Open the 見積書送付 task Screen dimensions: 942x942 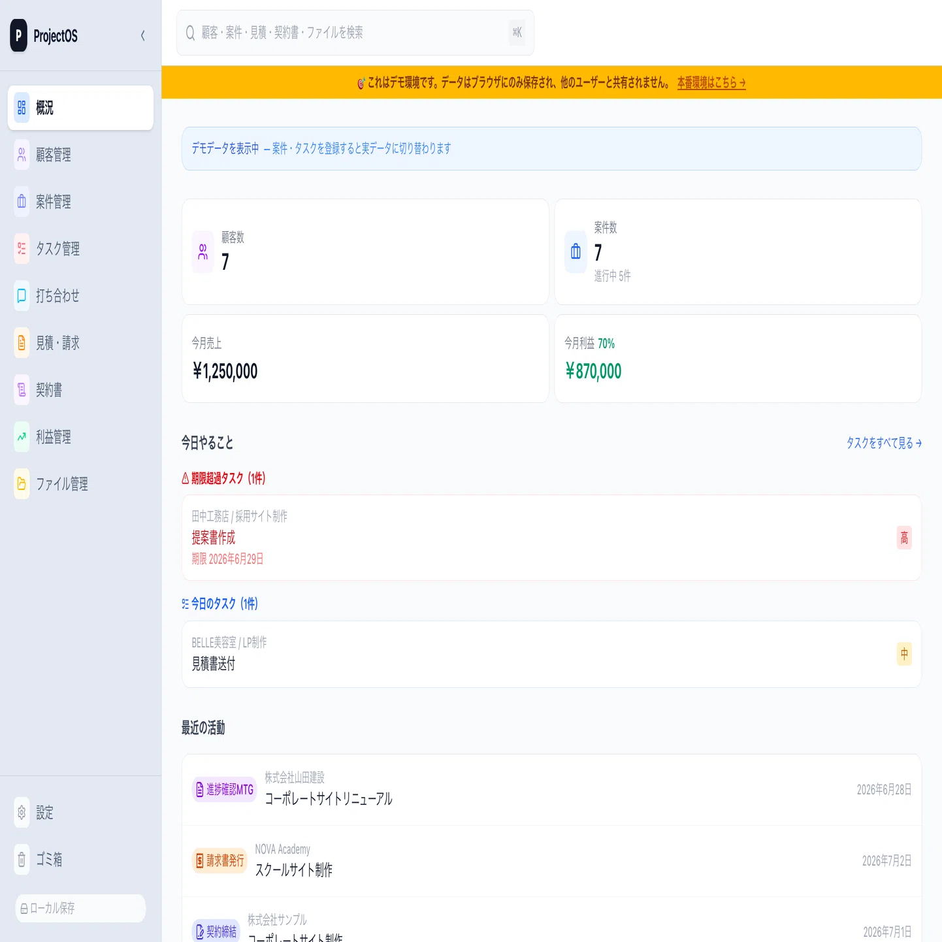coord(551,654)
